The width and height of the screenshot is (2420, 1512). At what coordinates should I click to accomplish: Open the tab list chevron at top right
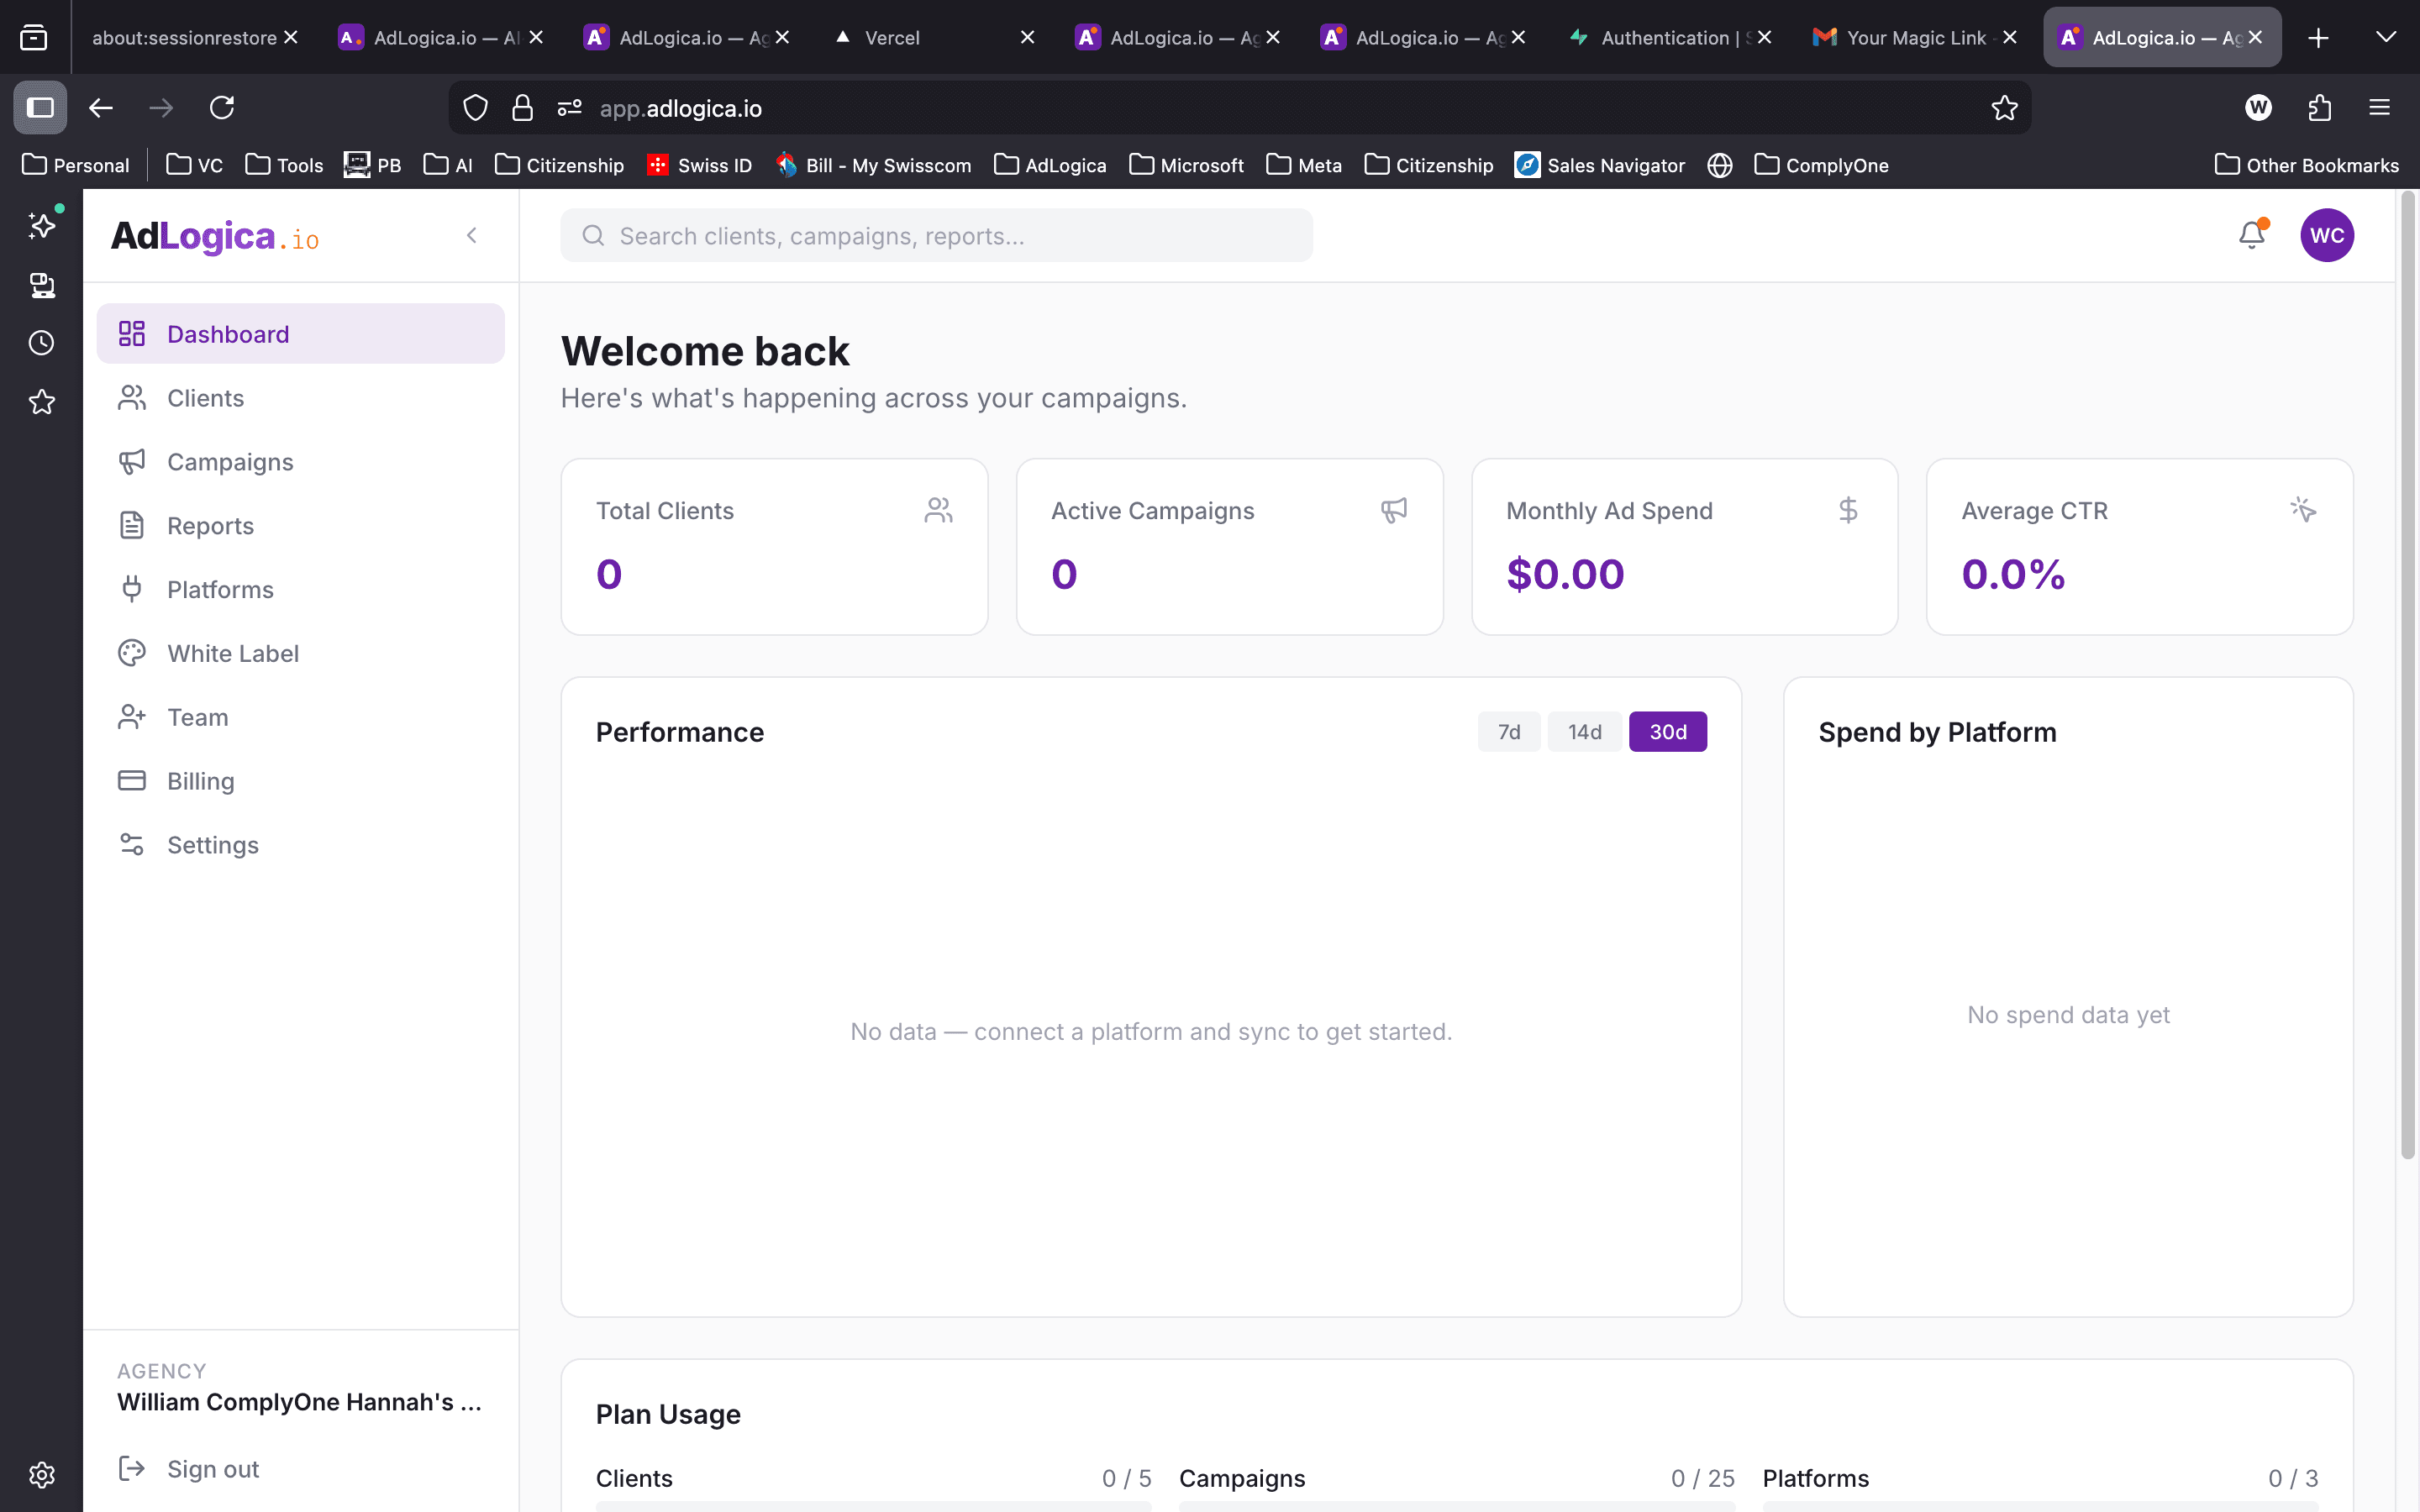[x=2387, y=37]
